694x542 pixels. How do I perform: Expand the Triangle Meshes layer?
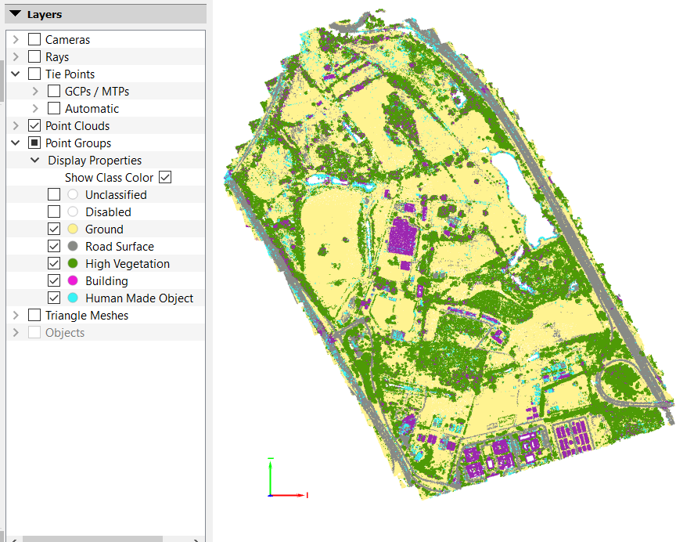[16, 316]
